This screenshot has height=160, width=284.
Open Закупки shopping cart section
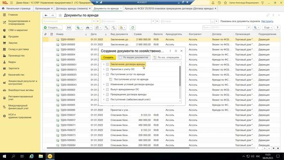(x=13, y=43)
